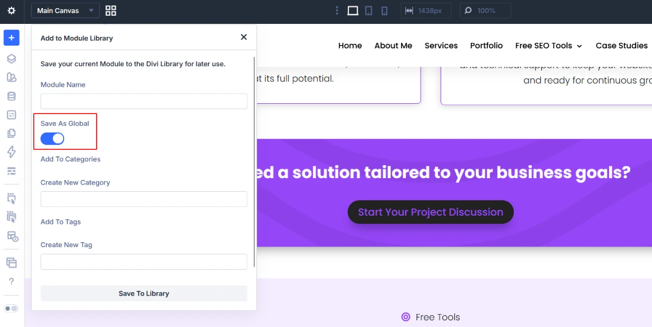Click the Start Your Project Discussion button
652x327 pixels.
point(430,212)
